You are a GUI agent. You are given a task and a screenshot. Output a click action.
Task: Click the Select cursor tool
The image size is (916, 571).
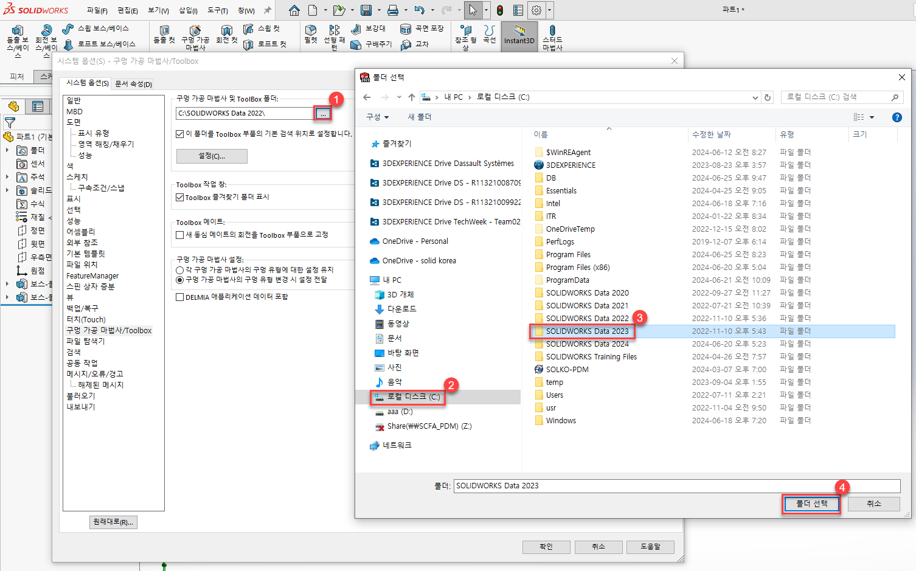tap(473, 10)
